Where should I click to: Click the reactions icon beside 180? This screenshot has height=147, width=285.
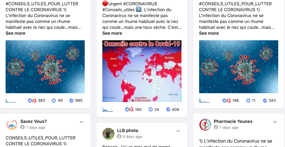129,109
